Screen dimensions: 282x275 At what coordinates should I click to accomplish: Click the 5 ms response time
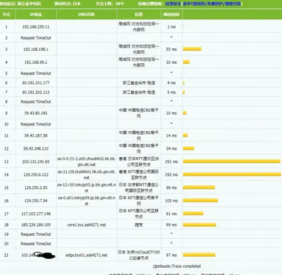[171, 92]
